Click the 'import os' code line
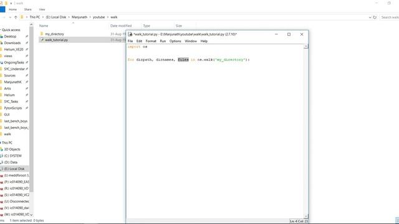399x224 pixels. pyautogui.click(x=137, y=47)
